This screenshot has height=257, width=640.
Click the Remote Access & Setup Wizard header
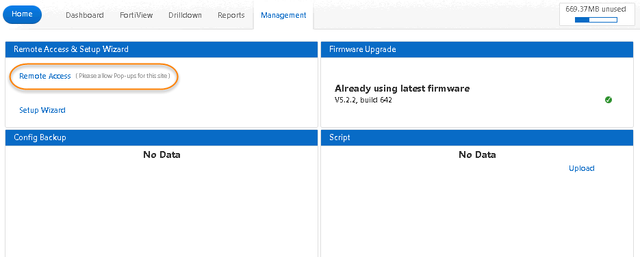(x=162, y=49)
